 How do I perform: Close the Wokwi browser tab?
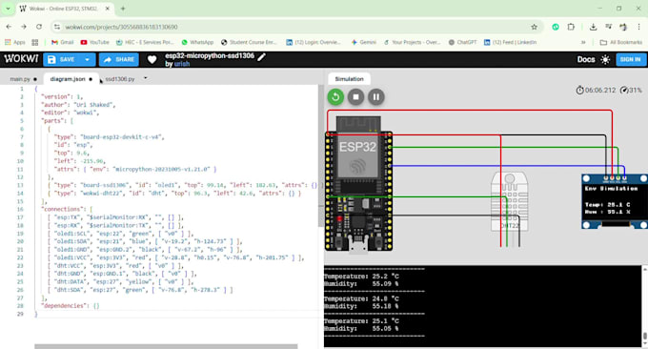point(108,9)
